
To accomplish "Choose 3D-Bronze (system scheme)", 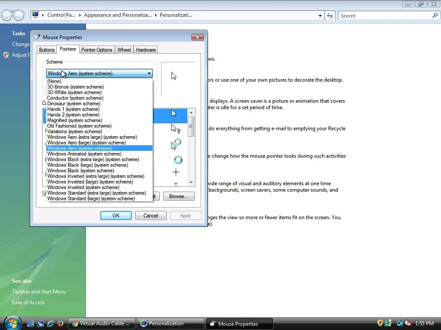I will click(99, 87).
